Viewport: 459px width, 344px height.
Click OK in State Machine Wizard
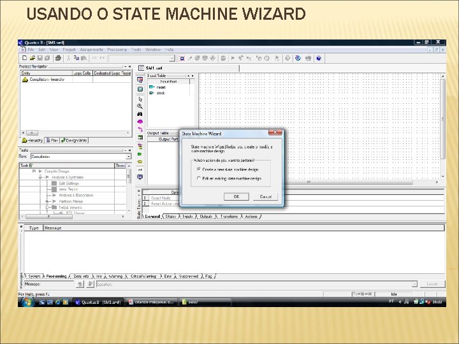point(237,197)
